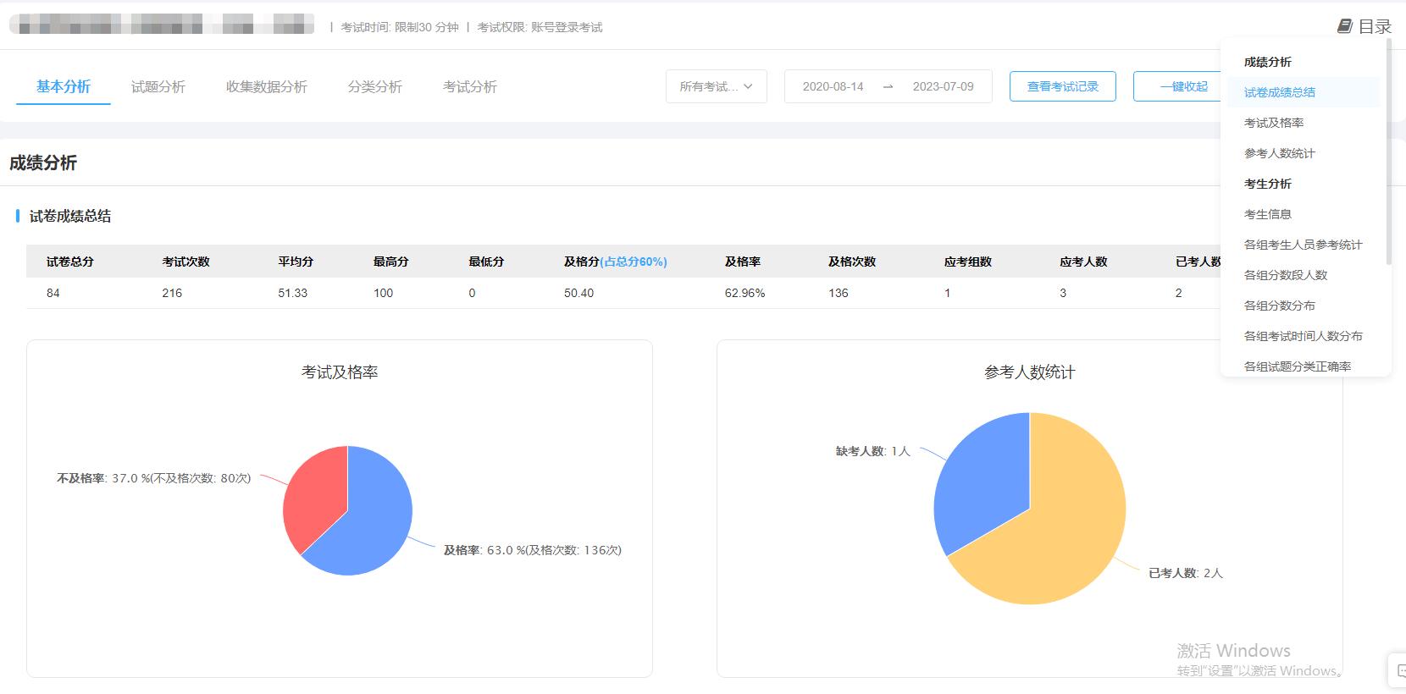Jump to 考试及格率 in the directory
The height and width of the screenshot is (694, 1406).
click(x=1274, y=123)
